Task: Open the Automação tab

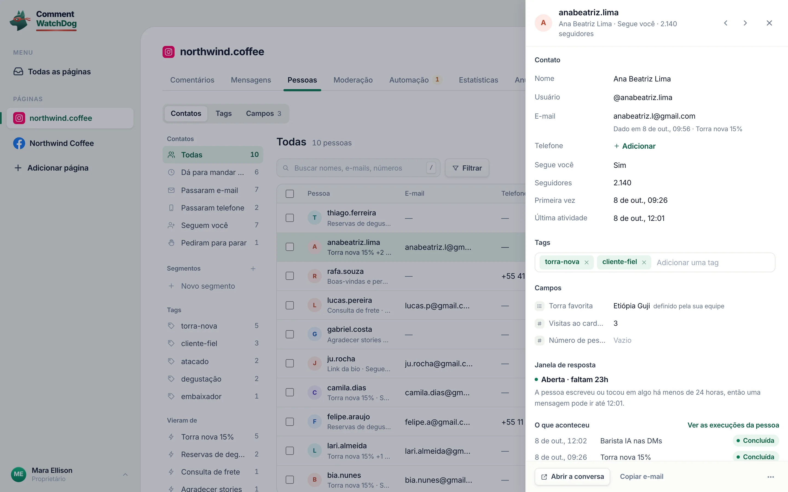Action: pyautogui.click(x=416, y=80)
